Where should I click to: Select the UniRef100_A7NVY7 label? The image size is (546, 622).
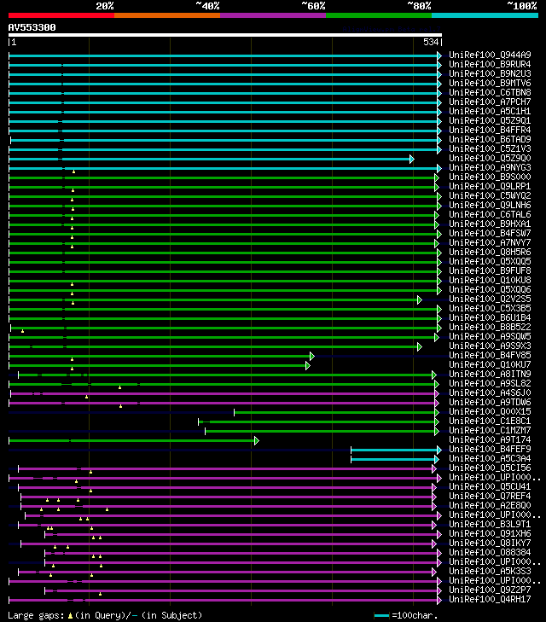click(x=490, y=243)
